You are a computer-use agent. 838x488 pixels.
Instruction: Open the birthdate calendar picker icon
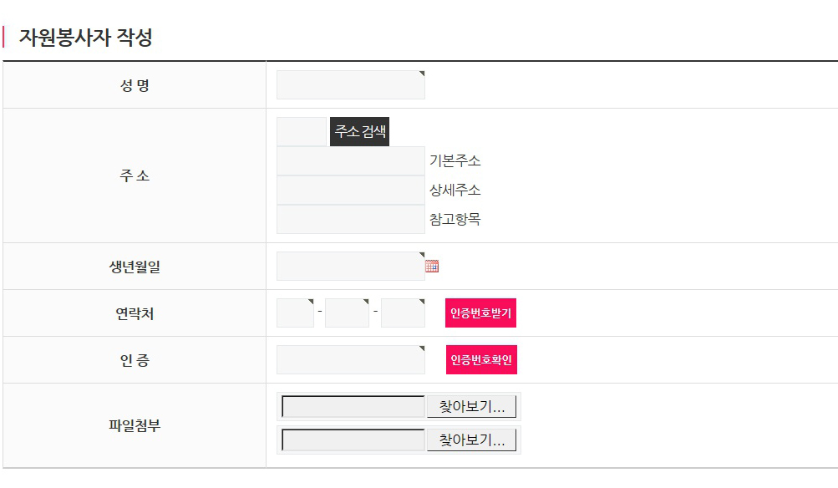pyautogui.click(x=432, y=267)
